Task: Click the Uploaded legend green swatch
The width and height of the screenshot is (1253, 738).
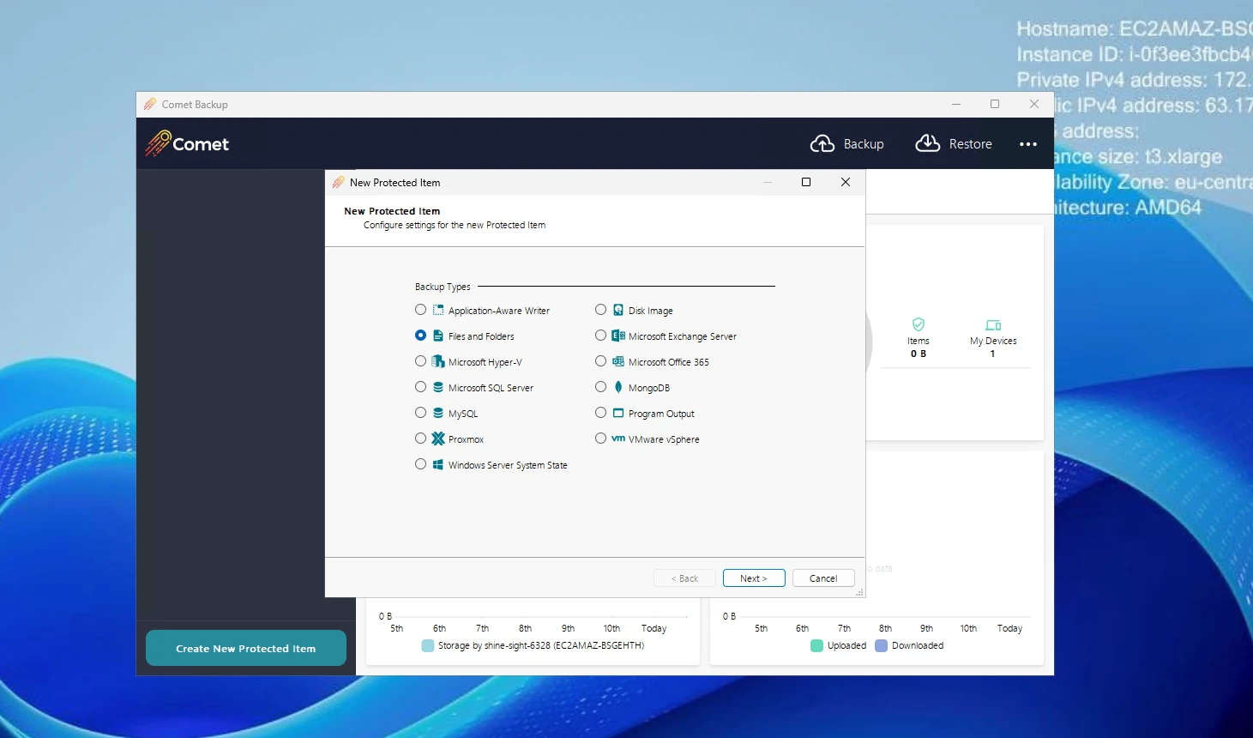Action: [816, 645]
